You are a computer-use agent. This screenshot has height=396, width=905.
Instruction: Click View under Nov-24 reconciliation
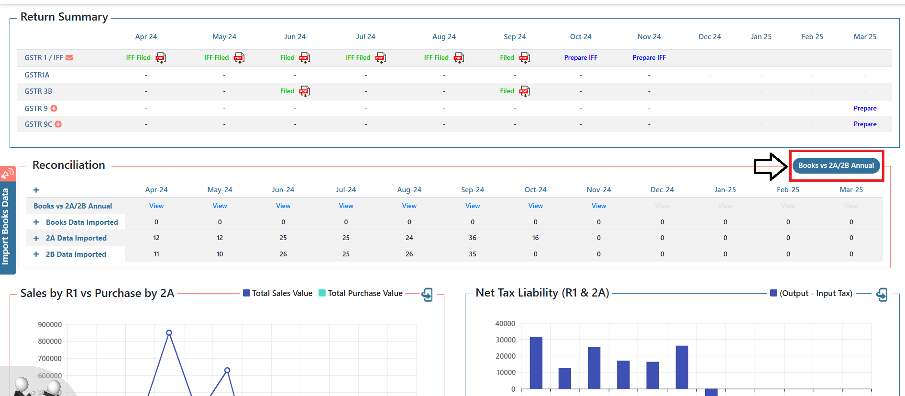tap(599, 206)
